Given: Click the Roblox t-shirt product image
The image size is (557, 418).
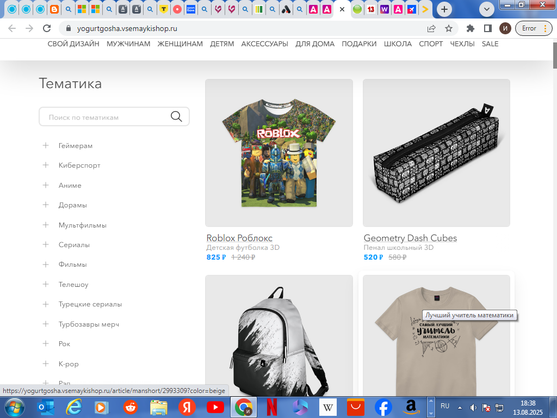Looking at the screenshot, I should coord(279,153).
